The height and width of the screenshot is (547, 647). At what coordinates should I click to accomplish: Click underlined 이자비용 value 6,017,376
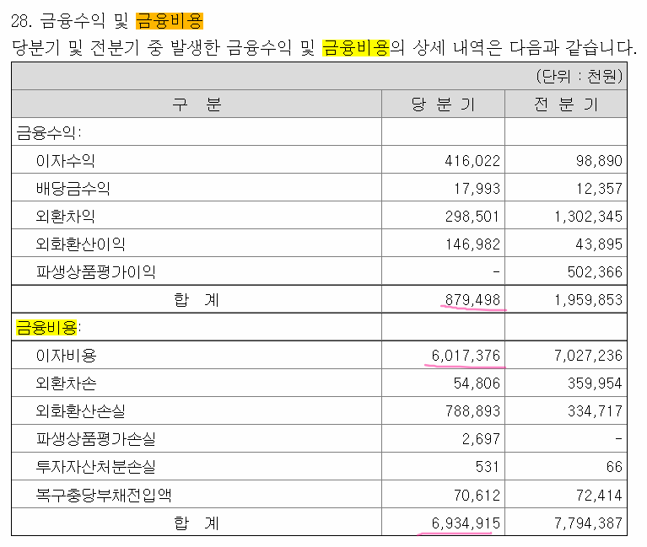pos(466,356)
